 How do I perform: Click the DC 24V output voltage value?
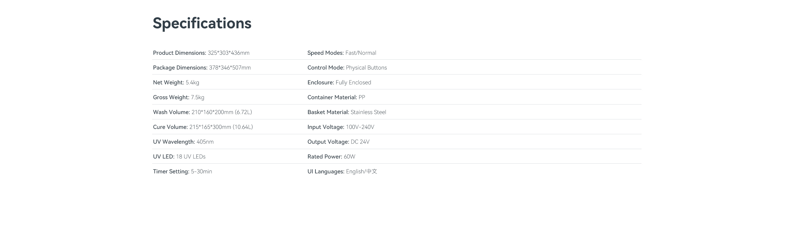point(360,142)
